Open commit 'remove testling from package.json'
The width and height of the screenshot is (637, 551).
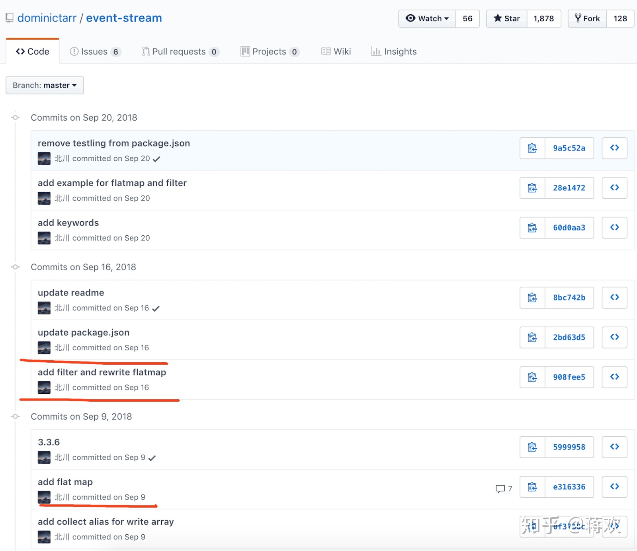(x=114, y=143)
